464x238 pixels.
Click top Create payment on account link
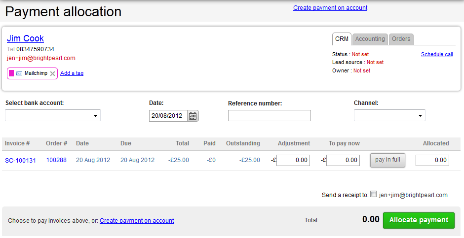point(330,8)
